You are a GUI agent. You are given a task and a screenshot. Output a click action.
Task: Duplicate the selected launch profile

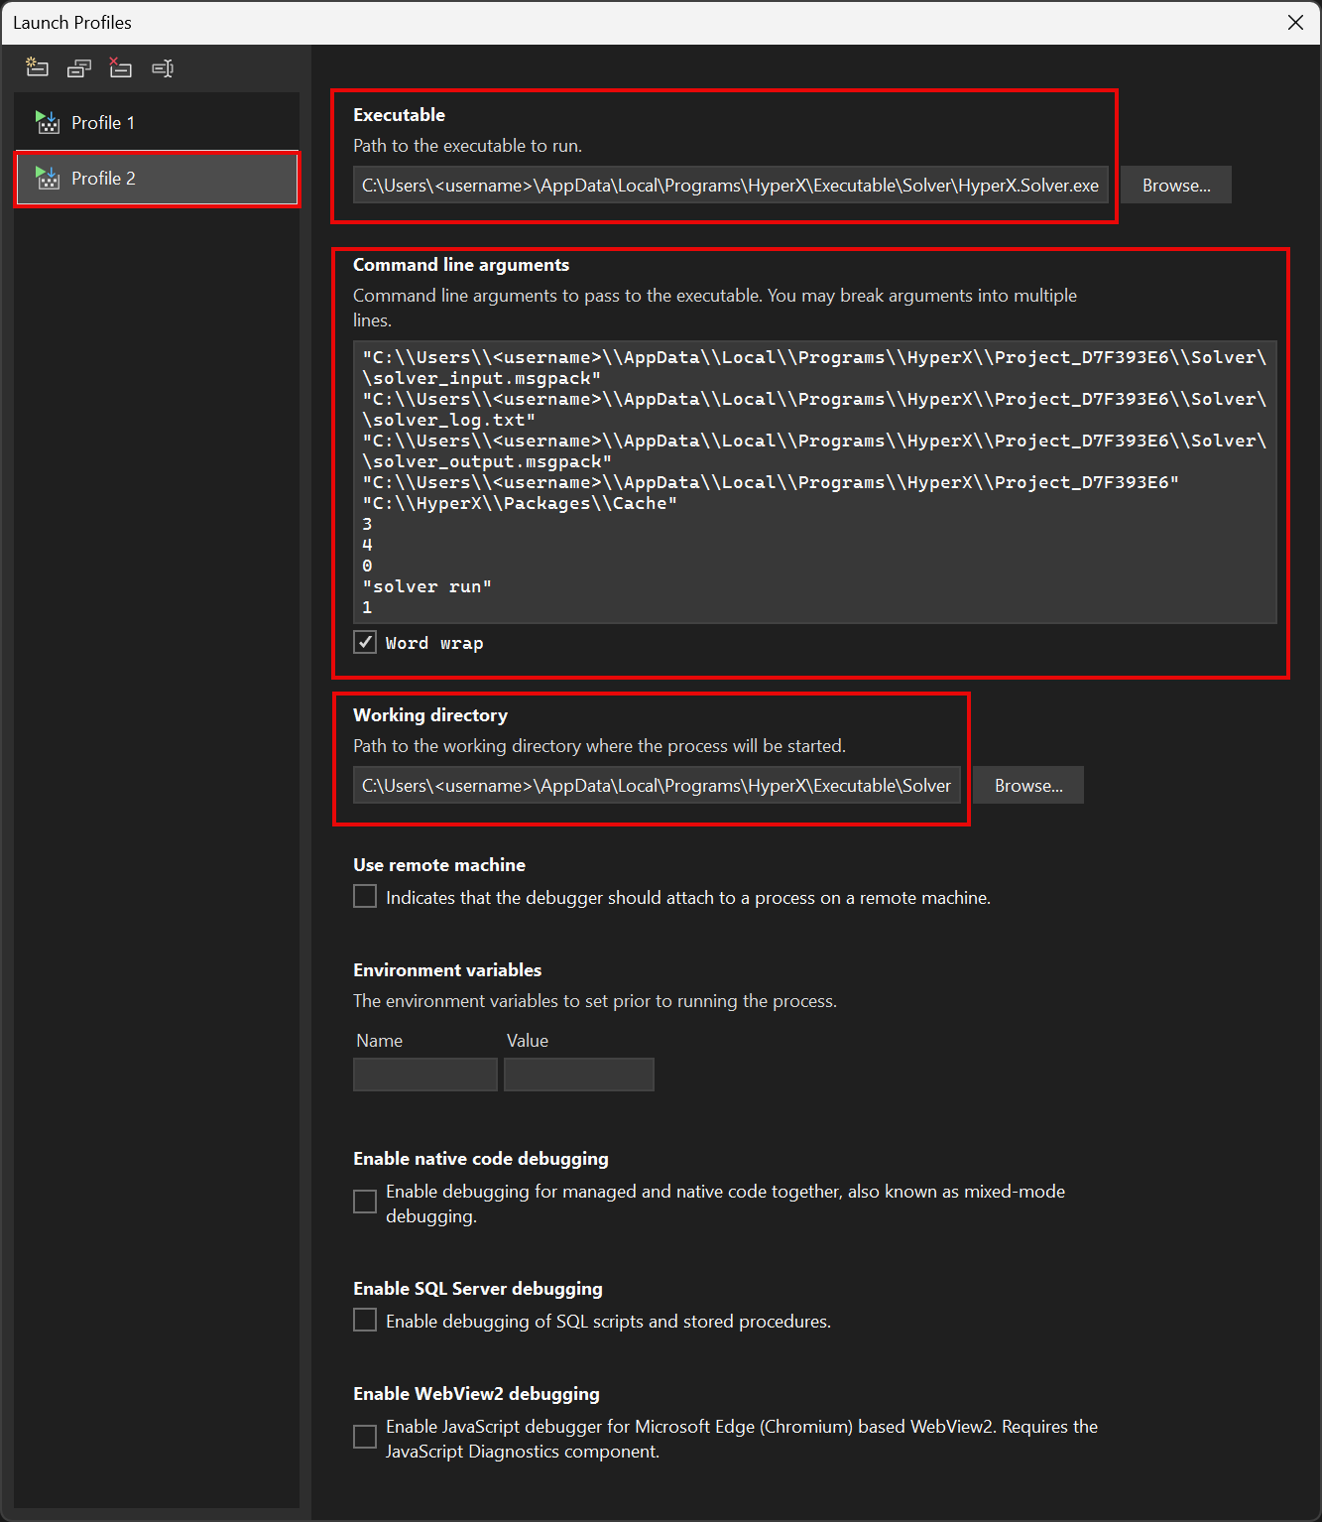79,67
